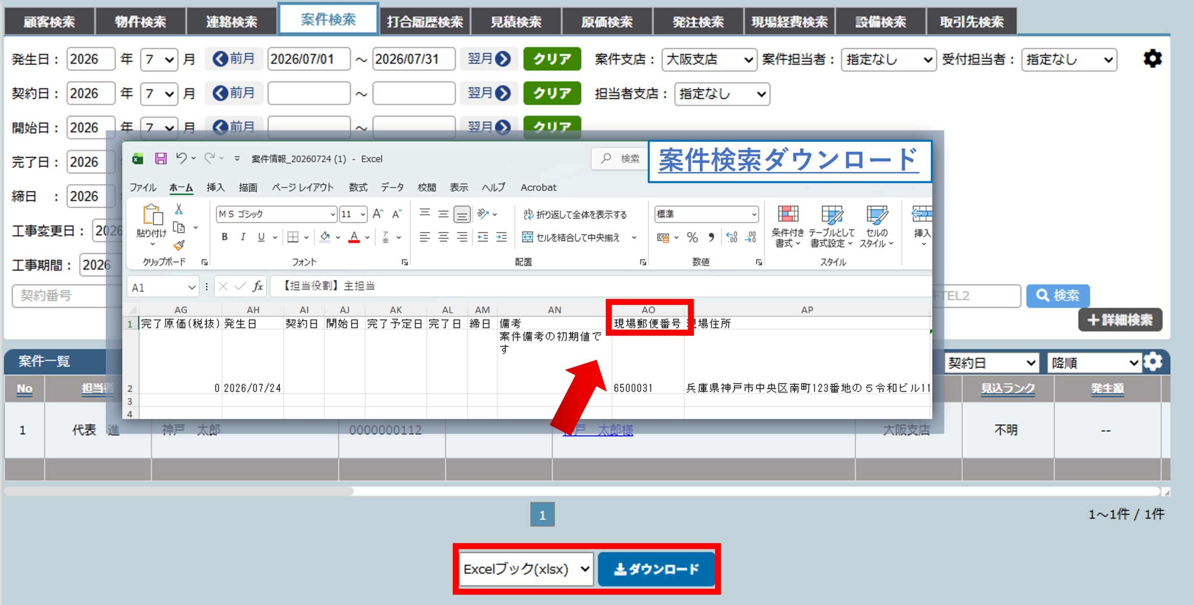Open the 案件支店 大阪支店 dropdown

coord(709,60)
